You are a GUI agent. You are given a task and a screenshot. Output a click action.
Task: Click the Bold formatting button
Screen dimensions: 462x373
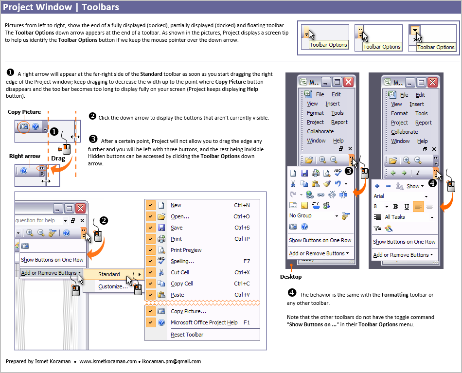click(395, 207)
